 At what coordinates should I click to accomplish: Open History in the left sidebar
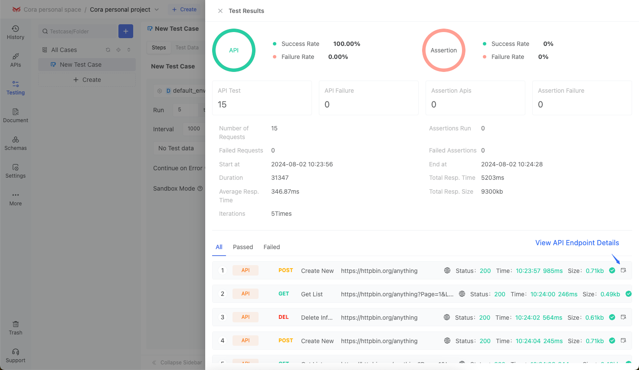click(16, 32)
